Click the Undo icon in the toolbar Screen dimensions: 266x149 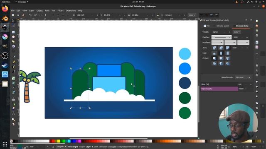point(30,15)
